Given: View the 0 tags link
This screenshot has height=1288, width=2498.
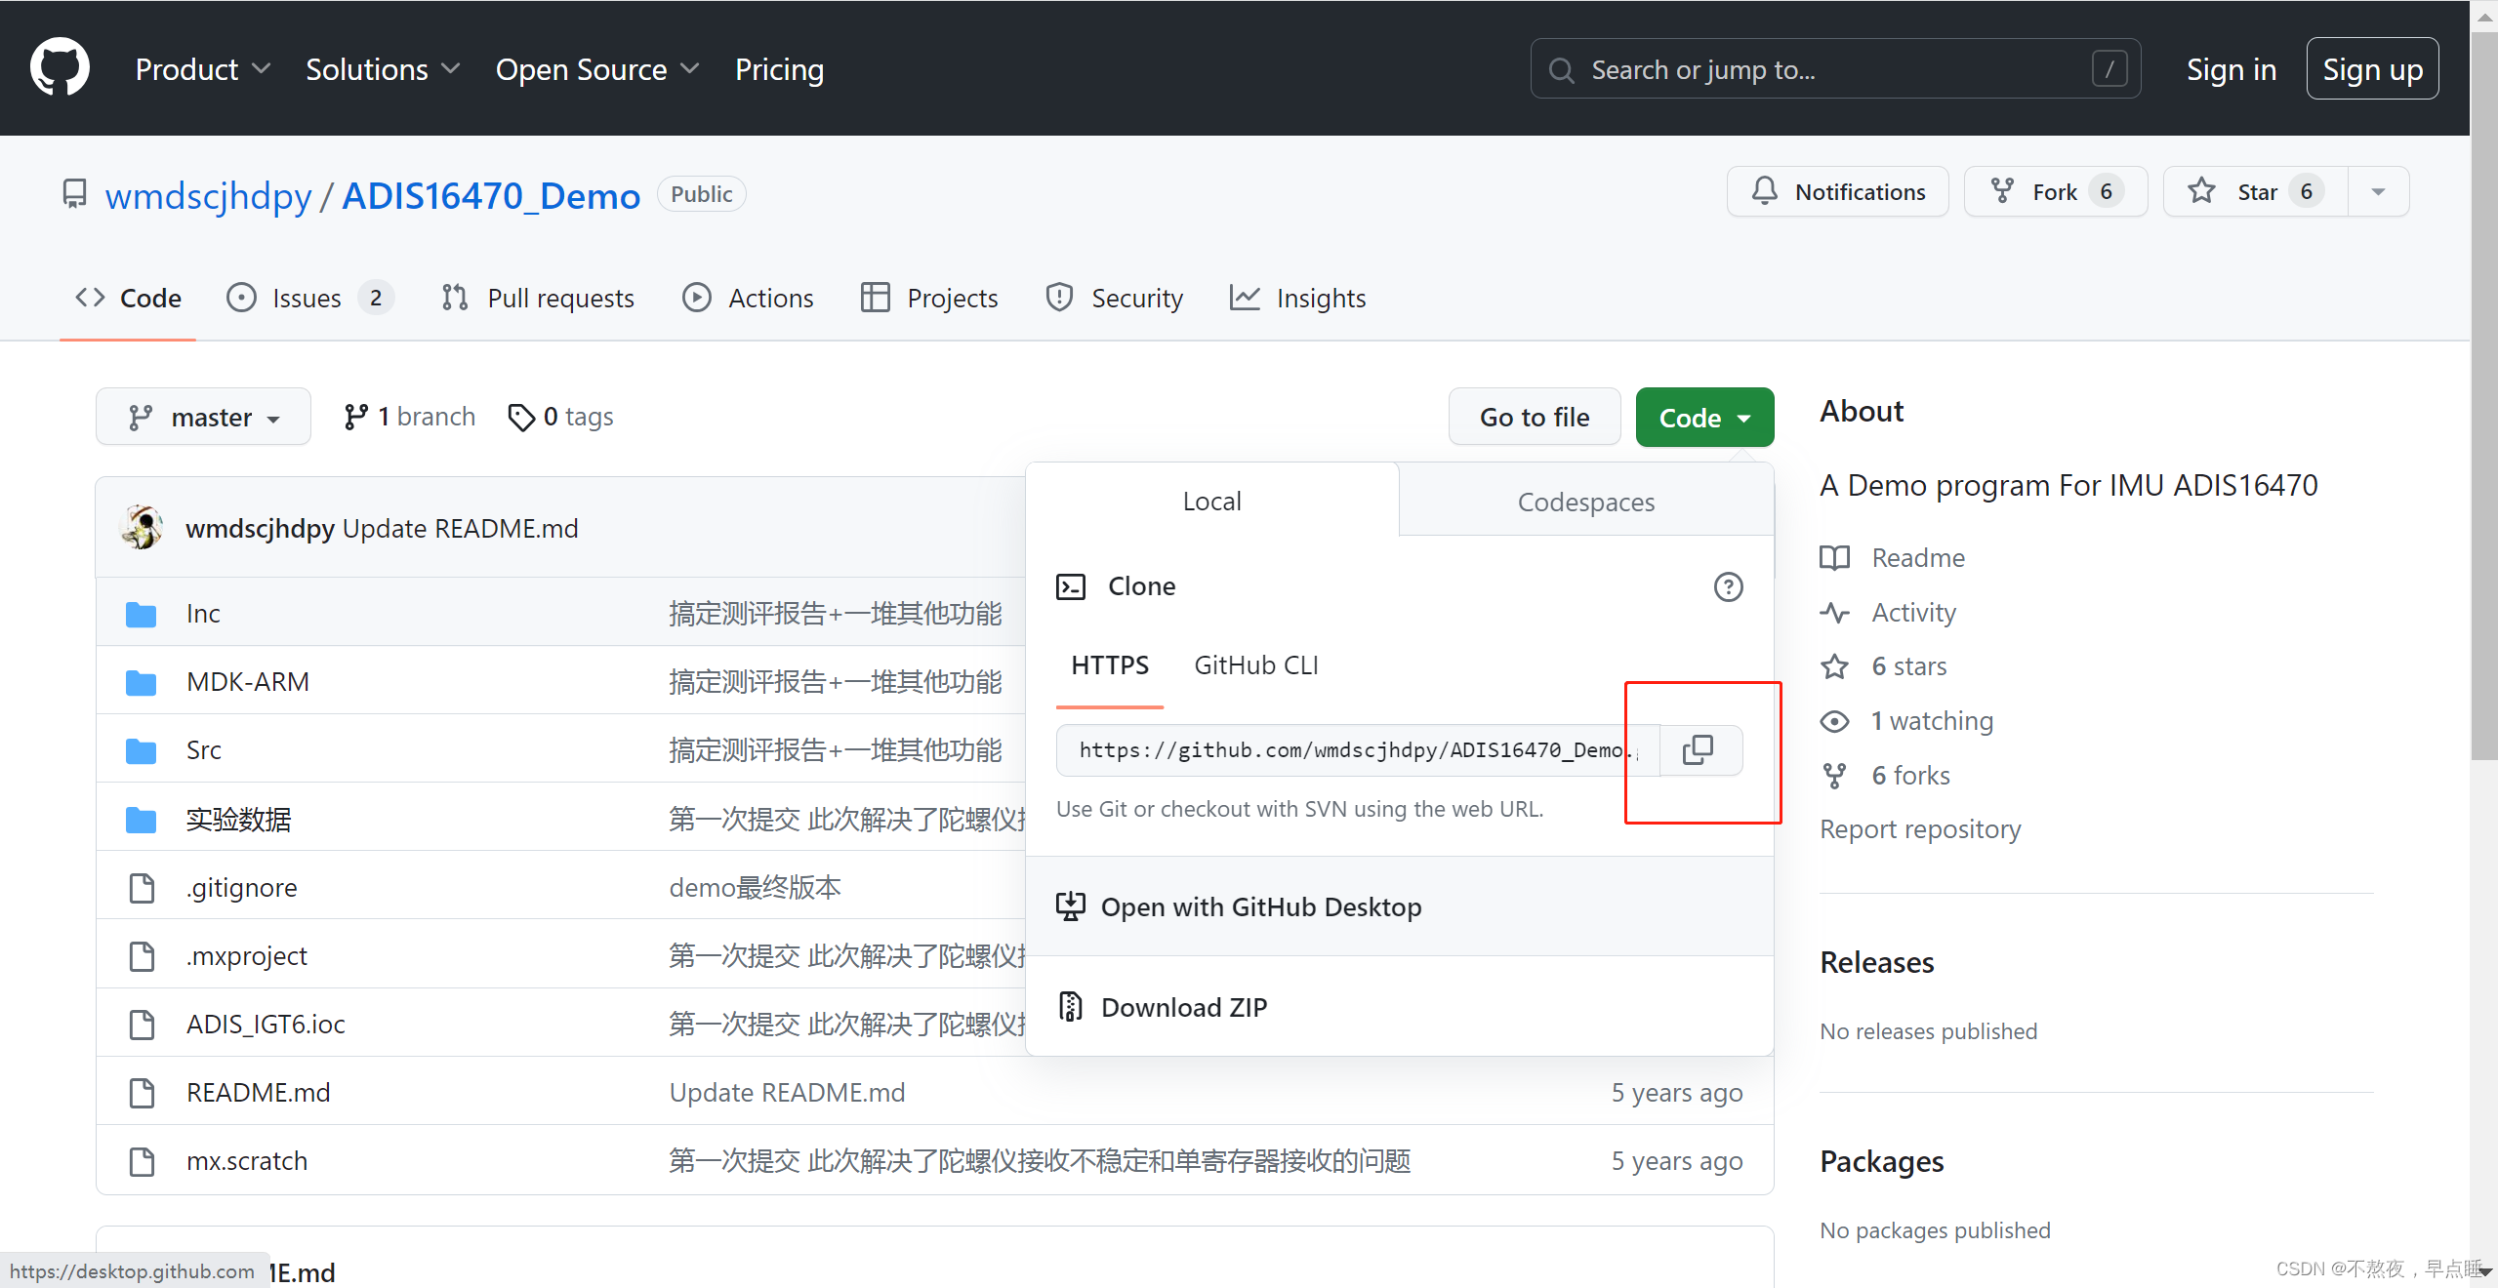Looking at the screenshot, I should pyautogui.click(x=561, y=417).
